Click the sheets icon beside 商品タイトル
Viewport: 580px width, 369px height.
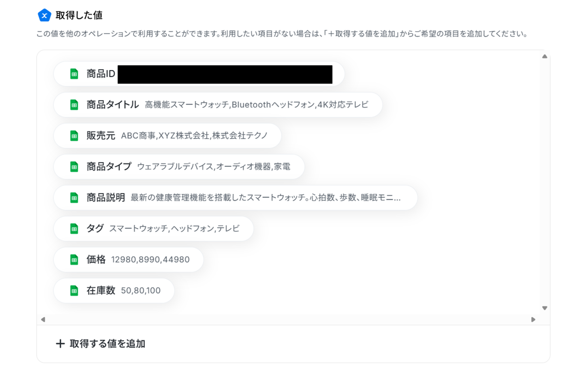click(74, 105)
